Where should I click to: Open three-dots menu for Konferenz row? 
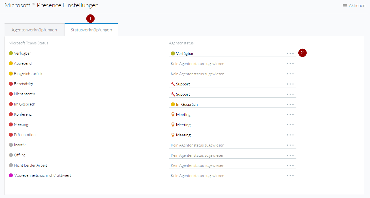pyautogui.click(x=290, y=115)
